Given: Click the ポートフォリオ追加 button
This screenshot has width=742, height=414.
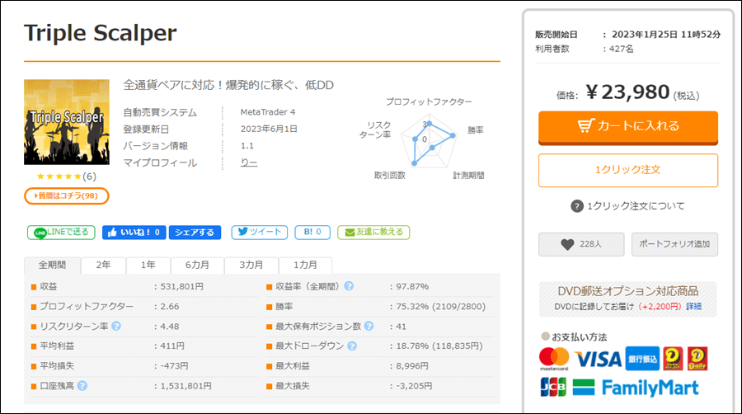Looking at the screenshot, I should [674, 244].
